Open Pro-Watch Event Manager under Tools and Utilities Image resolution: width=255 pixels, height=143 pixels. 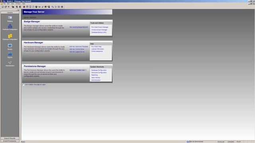pos(100,27)
